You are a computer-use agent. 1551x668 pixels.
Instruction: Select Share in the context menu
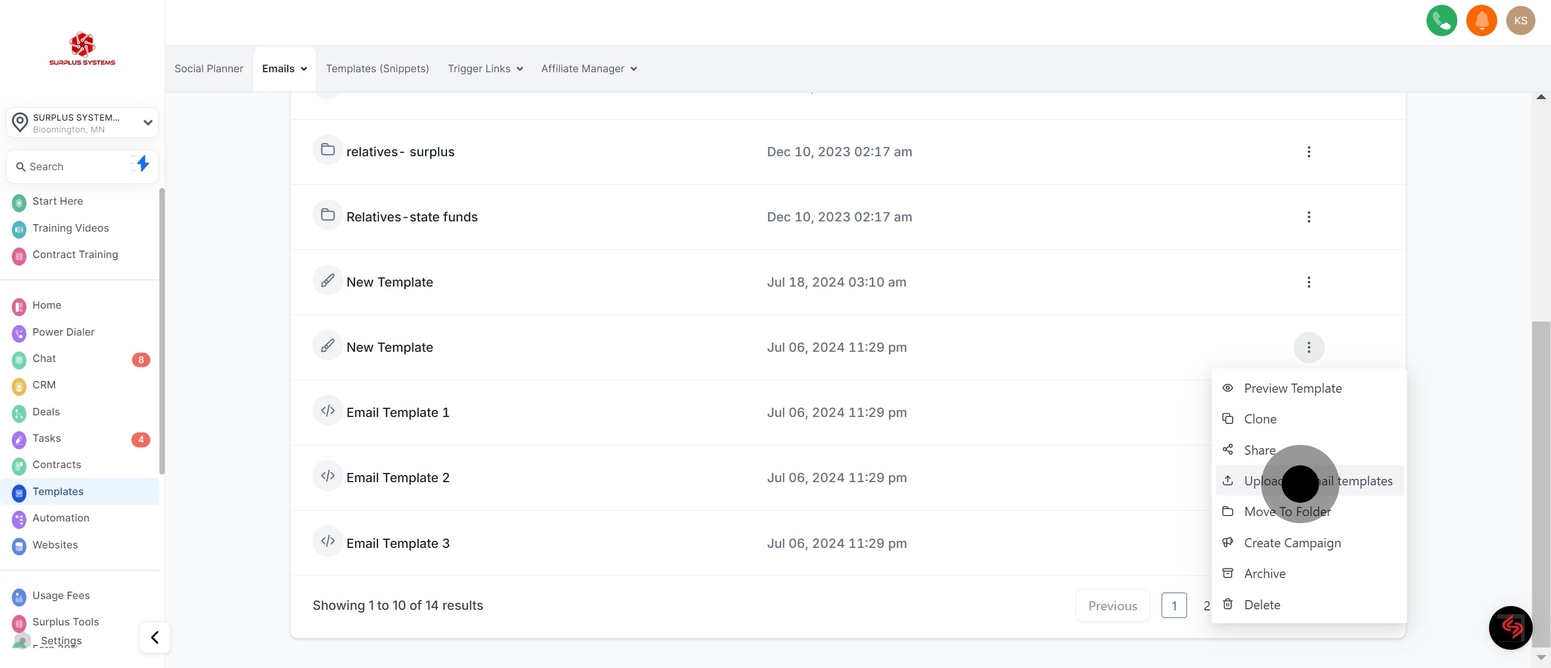click(x=1309, y=450)
